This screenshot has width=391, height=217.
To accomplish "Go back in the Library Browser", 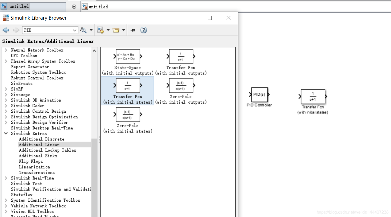I will (6, 30).
